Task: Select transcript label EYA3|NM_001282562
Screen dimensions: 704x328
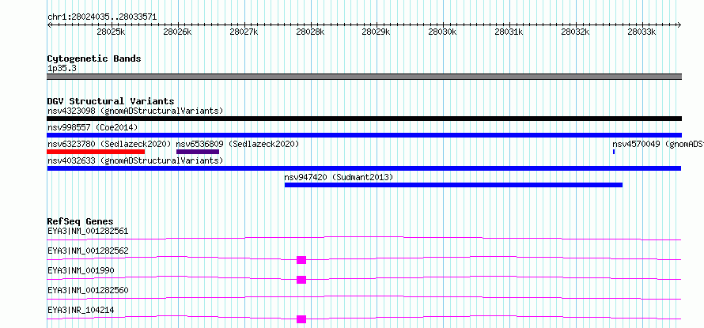Action: (88, 251)
